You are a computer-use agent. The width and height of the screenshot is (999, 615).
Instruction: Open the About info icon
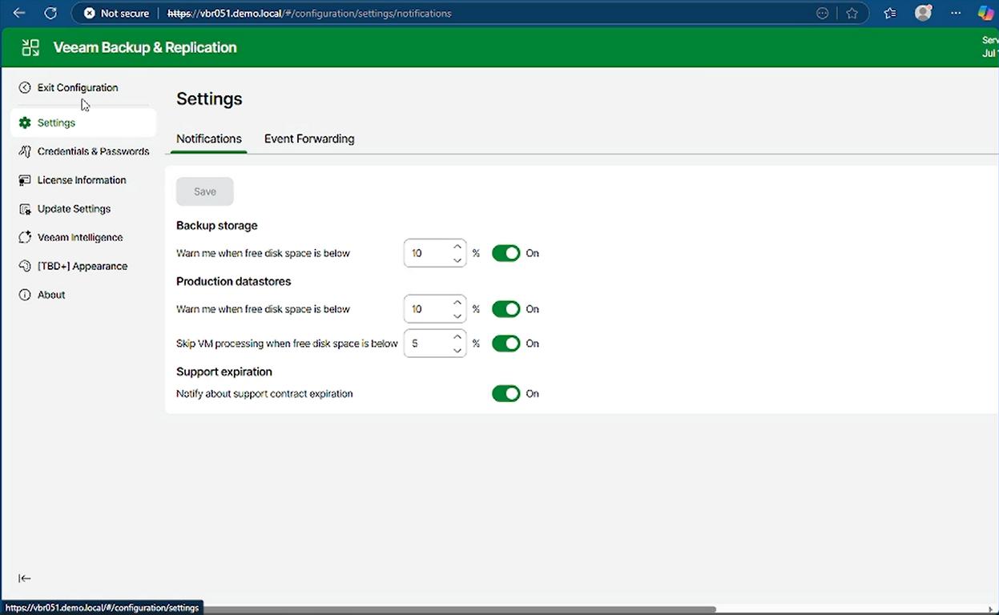pos(25,295)
